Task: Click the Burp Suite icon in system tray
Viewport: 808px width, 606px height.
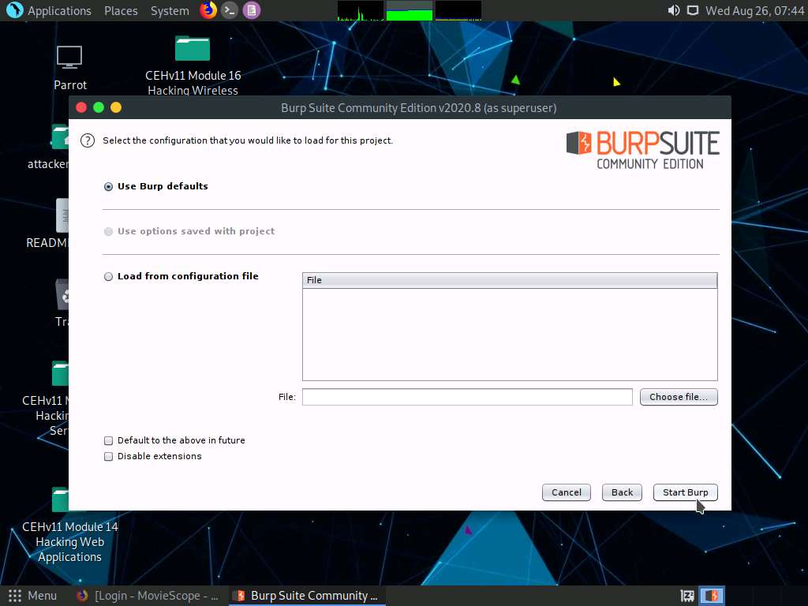Action: coord(711,596)
